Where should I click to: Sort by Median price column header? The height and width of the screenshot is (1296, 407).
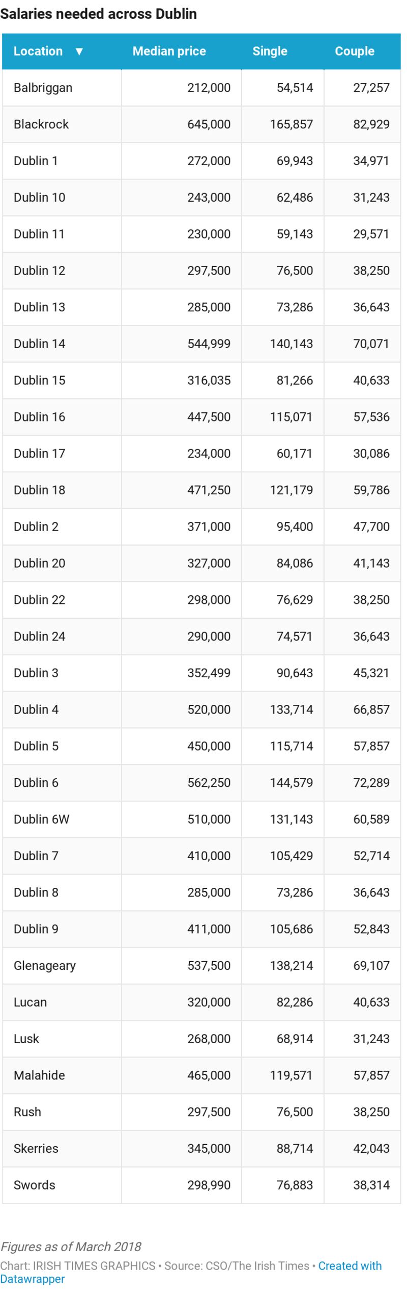pyautogui.click(x=169, y=51)
